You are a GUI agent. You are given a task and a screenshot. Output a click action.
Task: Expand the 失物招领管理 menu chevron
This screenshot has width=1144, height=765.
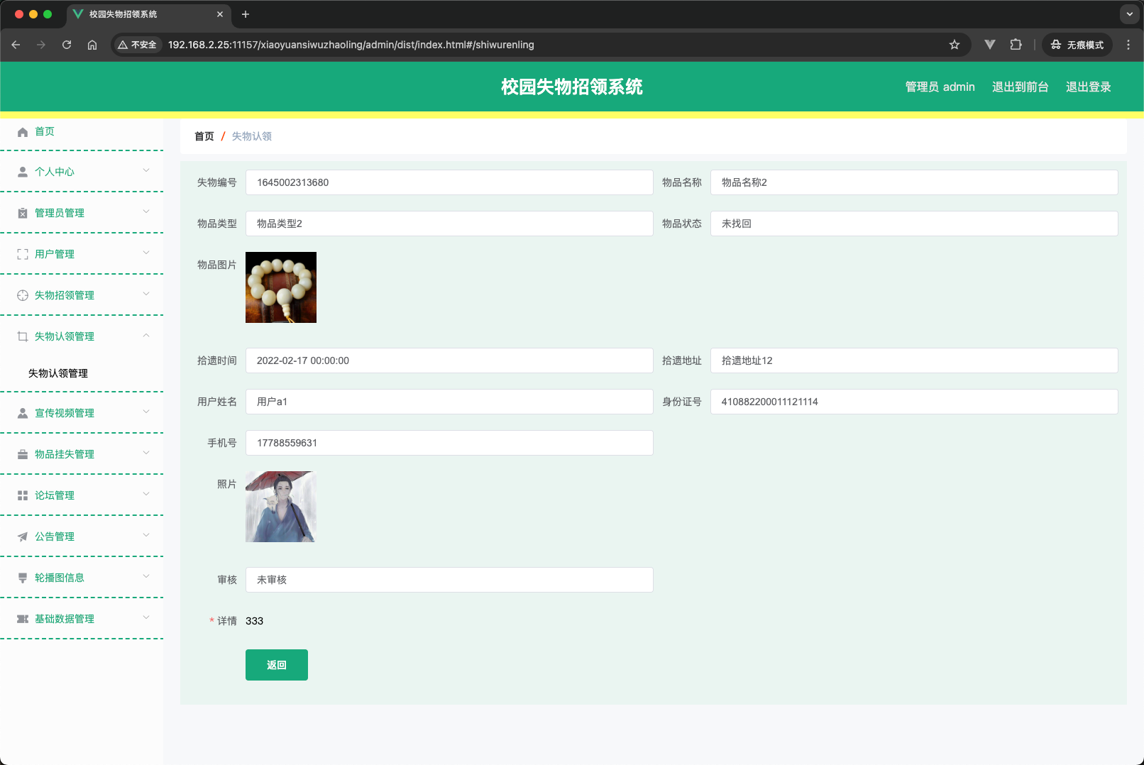pos(146,294)
